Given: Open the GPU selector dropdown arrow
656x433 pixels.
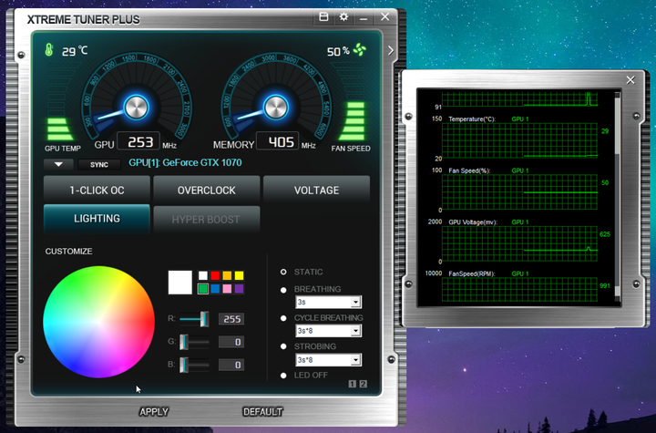Looking at the screenshot, I should pyautogui.click(x=58, y=164).
